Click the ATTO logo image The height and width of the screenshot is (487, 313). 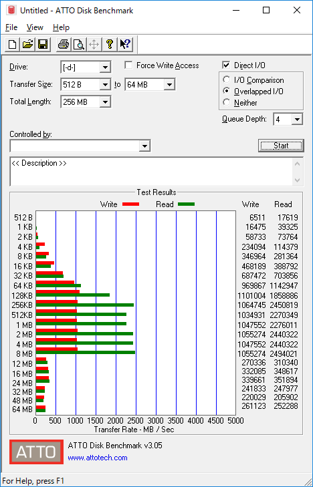pos(36,452)
